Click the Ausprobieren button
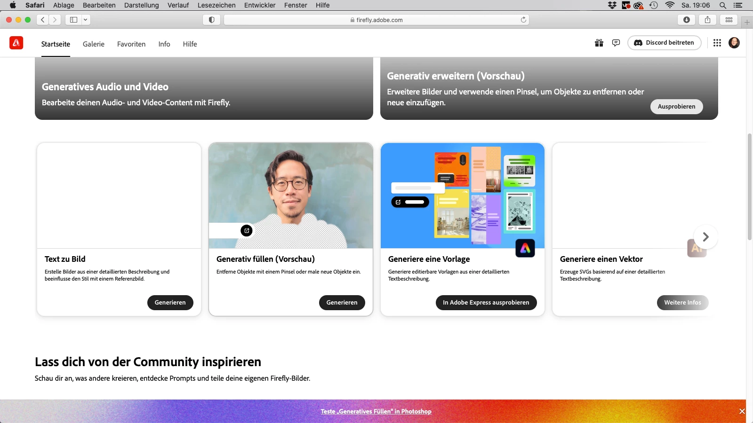This screenshot has height=423, width=753. 676,107
